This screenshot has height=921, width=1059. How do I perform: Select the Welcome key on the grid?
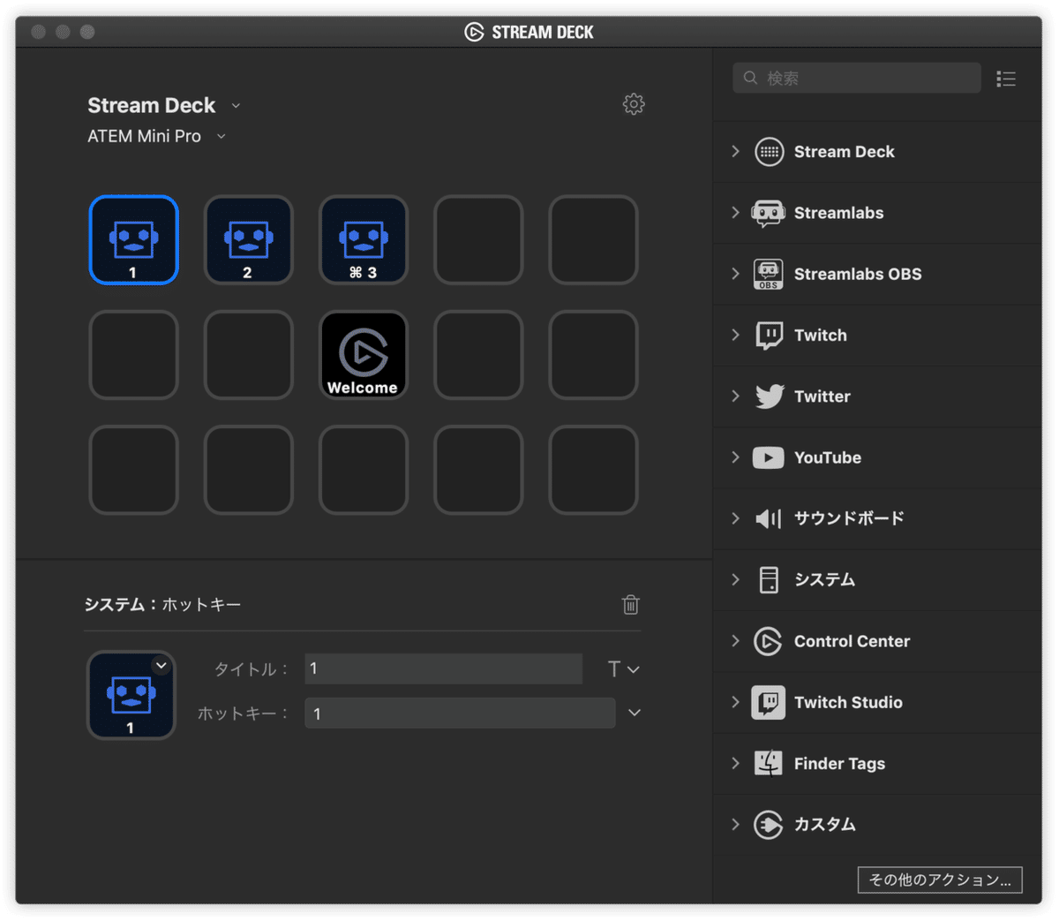363,354
